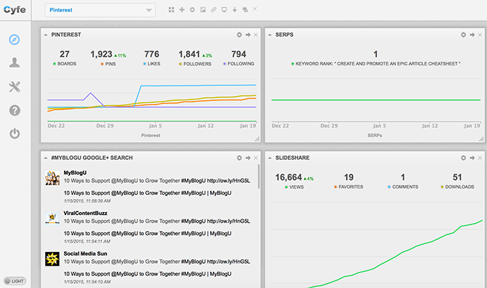Click the MyBlogU profile thumbnail

point(51,177)
